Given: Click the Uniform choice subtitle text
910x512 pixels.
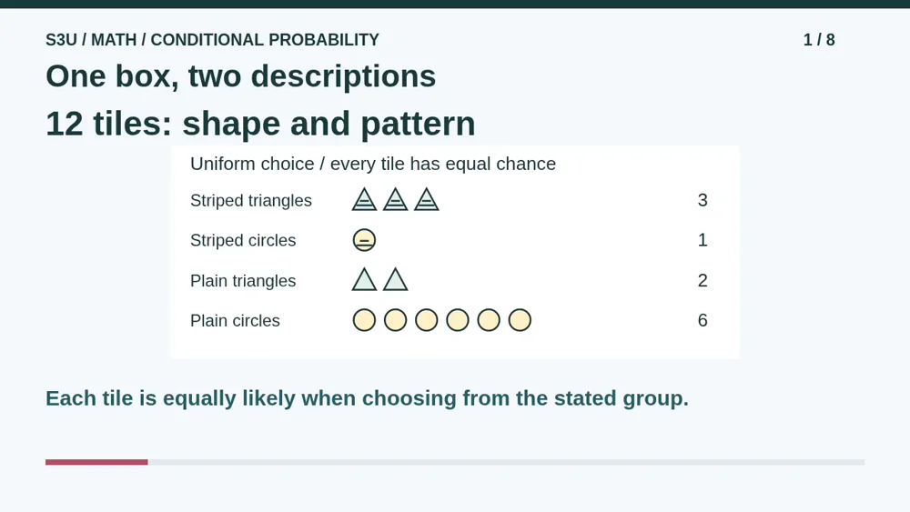Looking at the screenshot, I should click(x=373, y=164).
